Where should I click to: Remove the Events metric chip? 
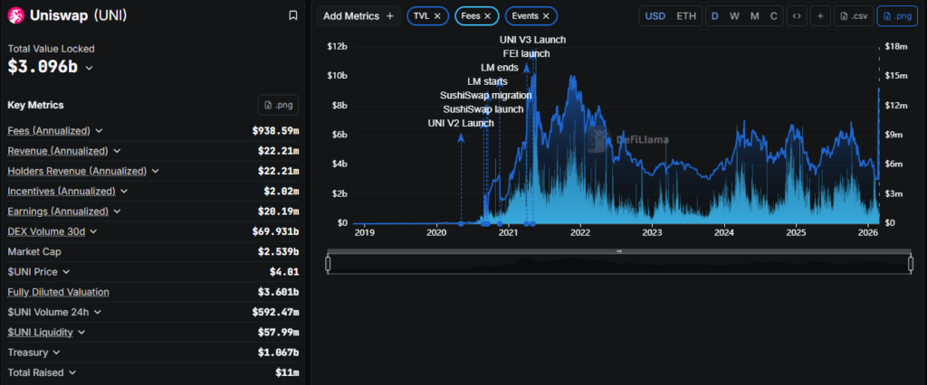[x=546, y=16]
